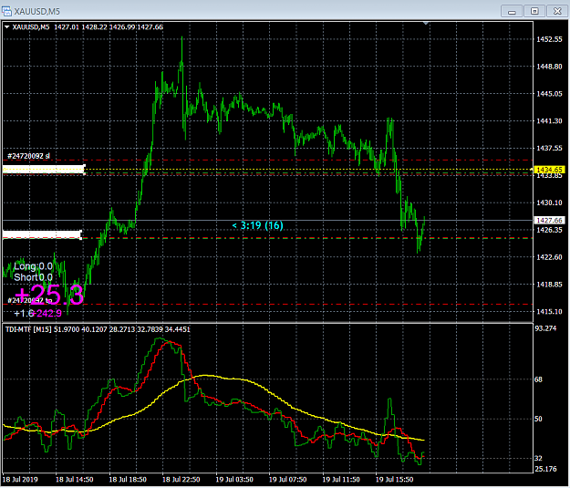The image size is (570, 488).
Task: Click the 68 level on indicator scale
Action: [538, 379]
